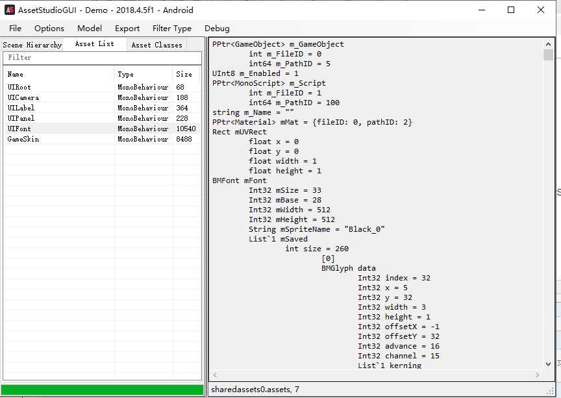
Task: Switch to Asset List tab
Action: point(94,44)
